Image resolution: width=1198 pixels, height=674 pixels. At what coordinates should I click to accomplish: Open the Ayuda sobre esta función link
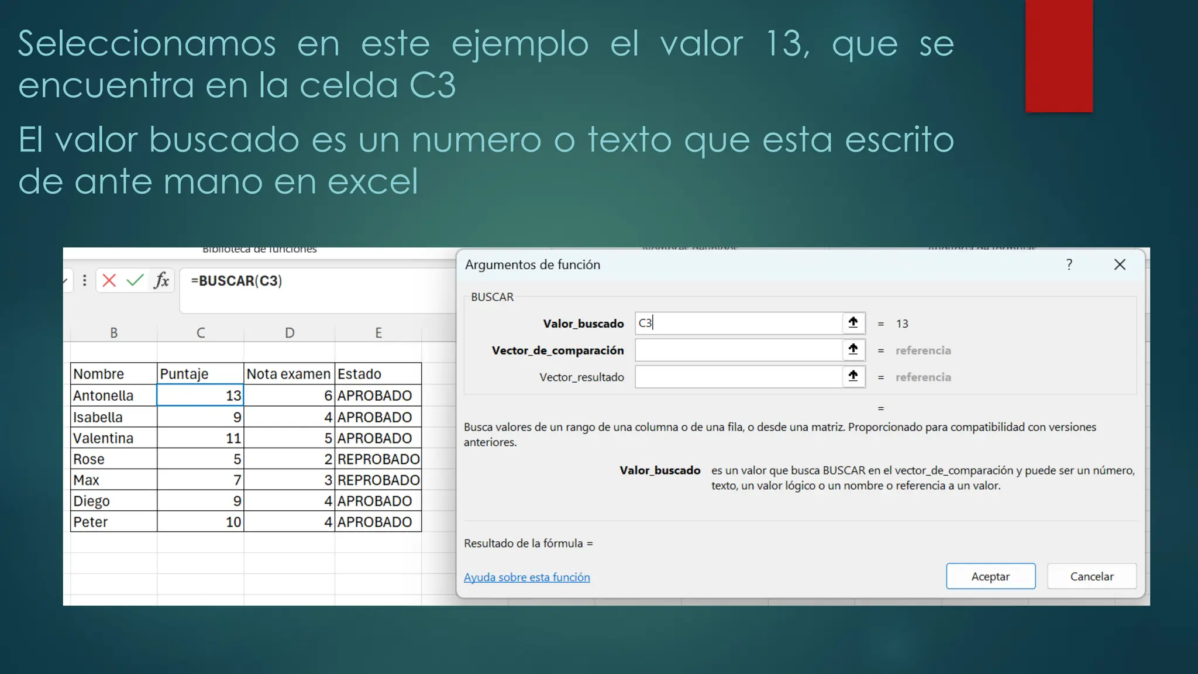(x=526, y=577)
